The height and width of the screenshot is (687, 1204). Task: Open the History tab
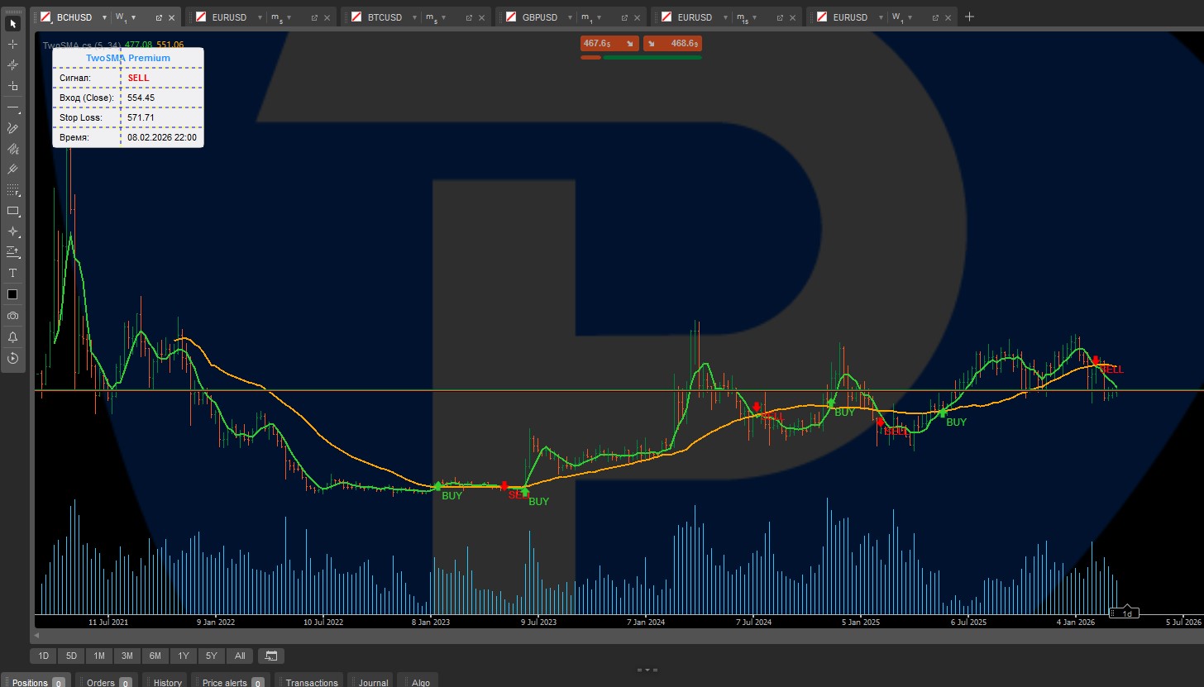pos(167,682)
